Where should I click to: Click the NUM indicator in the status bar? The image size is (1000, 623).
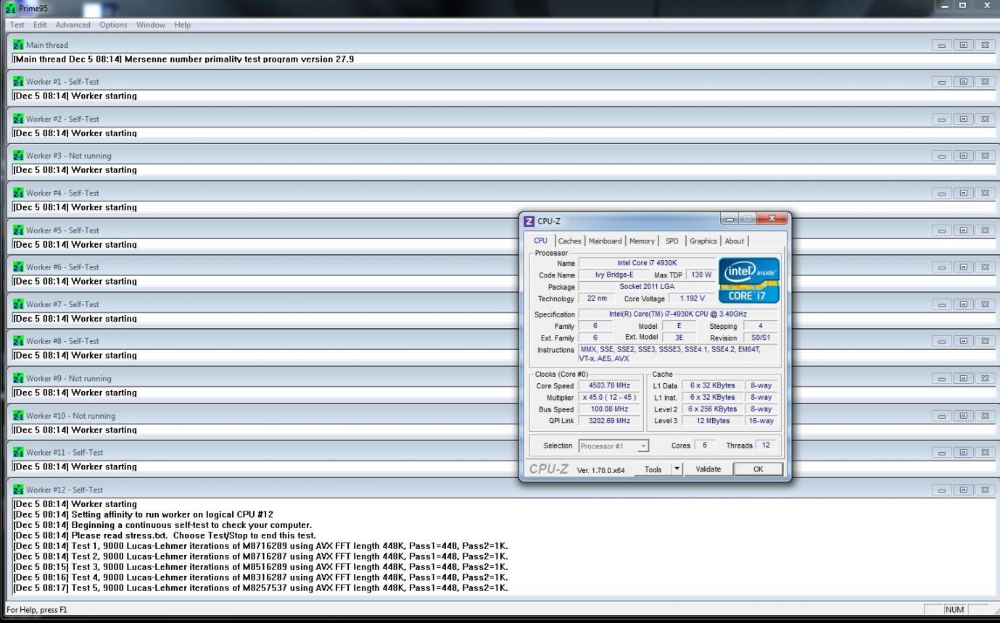pos(955,610)
